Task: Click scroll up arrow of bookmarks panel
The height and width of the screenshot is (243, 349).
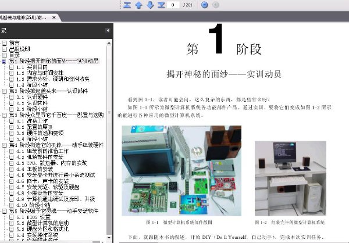Action: pyautogui.click(x=109, y=43)
